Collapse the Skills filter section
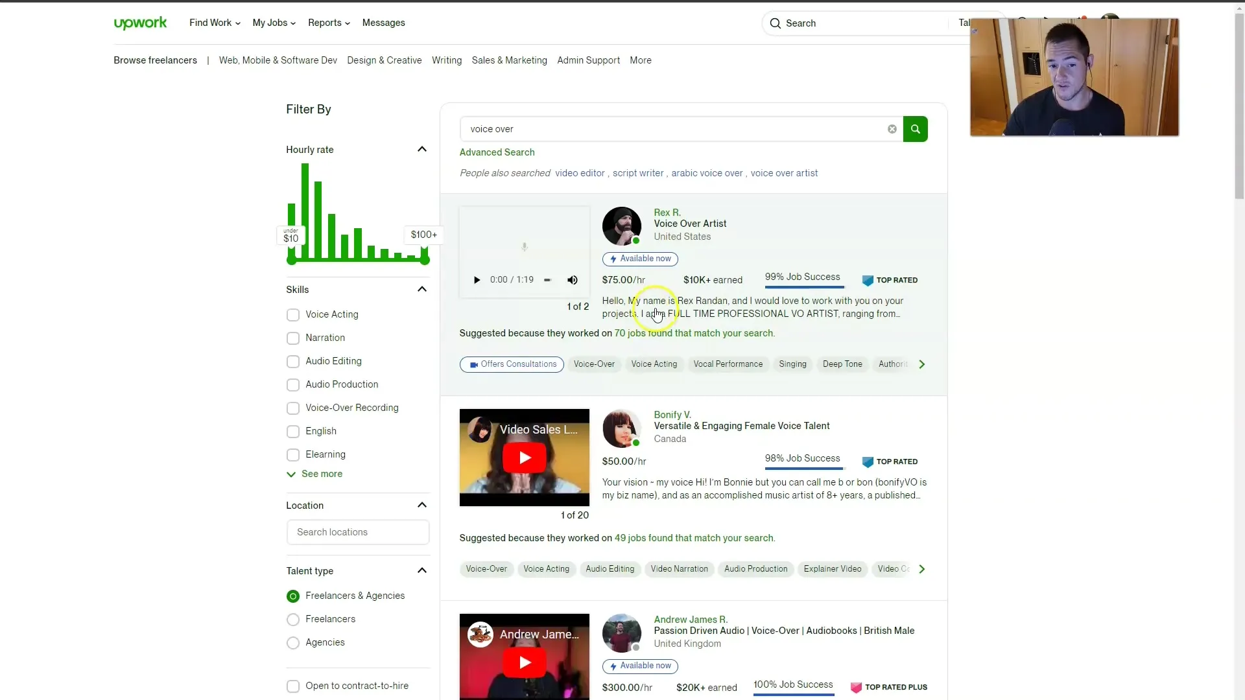1245x700 pixels. point(421,289)
